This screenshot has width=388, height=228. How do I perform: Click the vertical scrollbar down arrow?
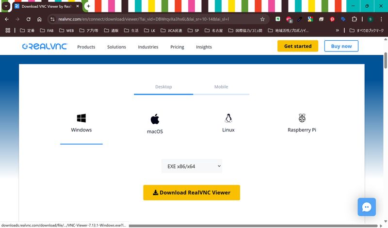386,221
